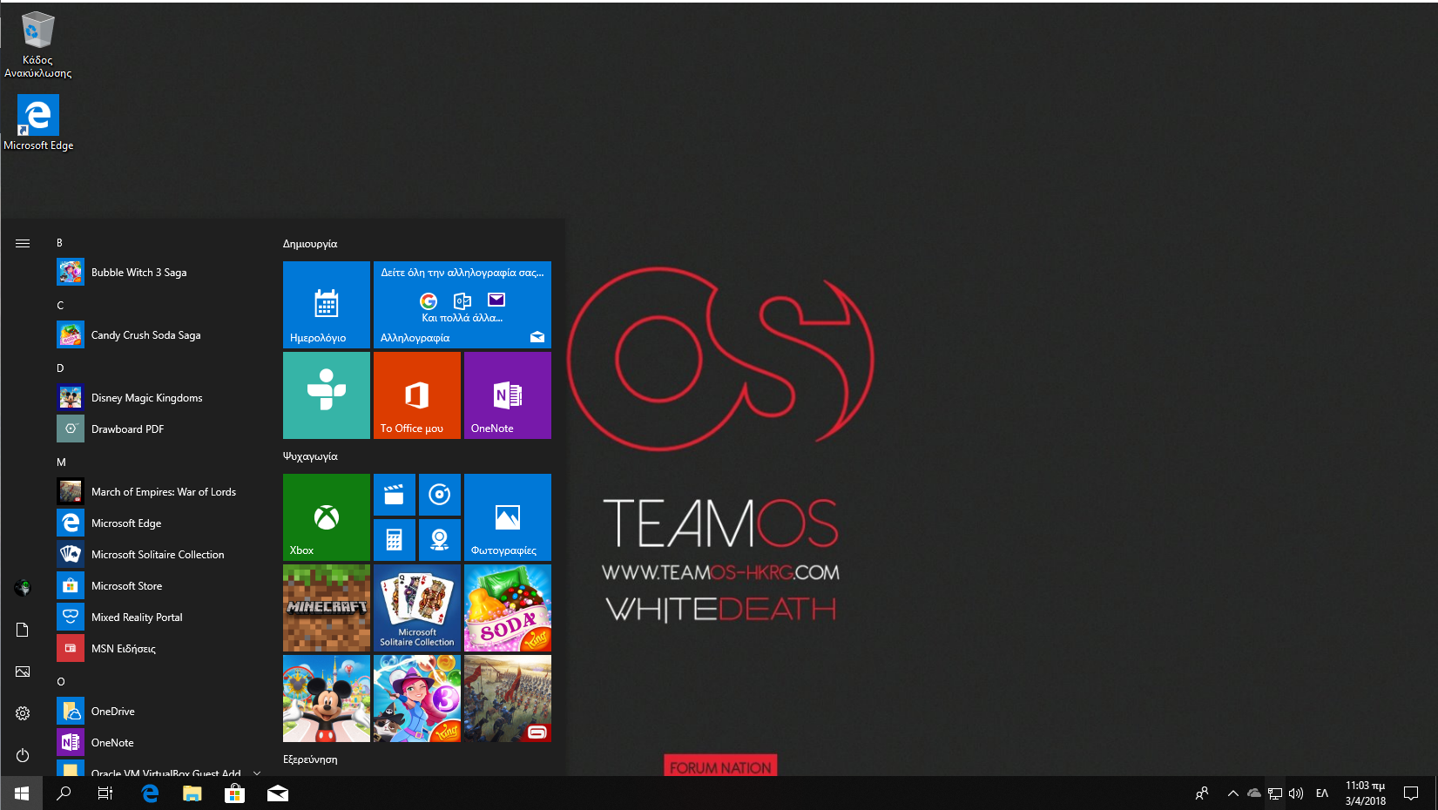The image size is (1438, 810).
Task: Open OneDrive from the app list
Action: [158, 712]
